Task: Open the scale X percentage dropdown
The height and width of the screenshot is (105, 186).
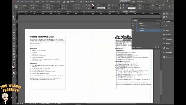Action: tap(57, 5)
